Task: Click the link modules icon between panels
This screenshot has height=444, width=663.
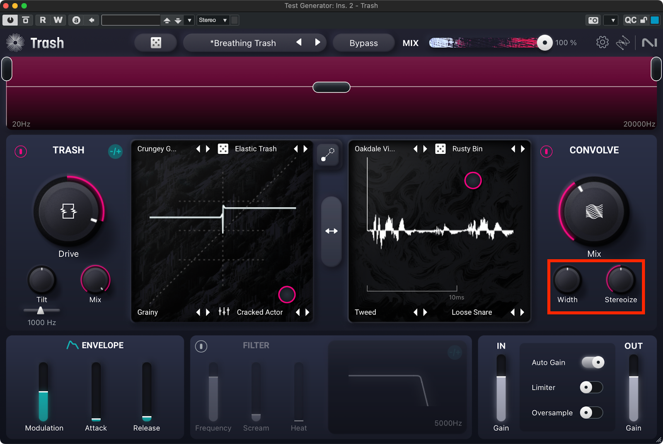Action: [x=328, y=154]
